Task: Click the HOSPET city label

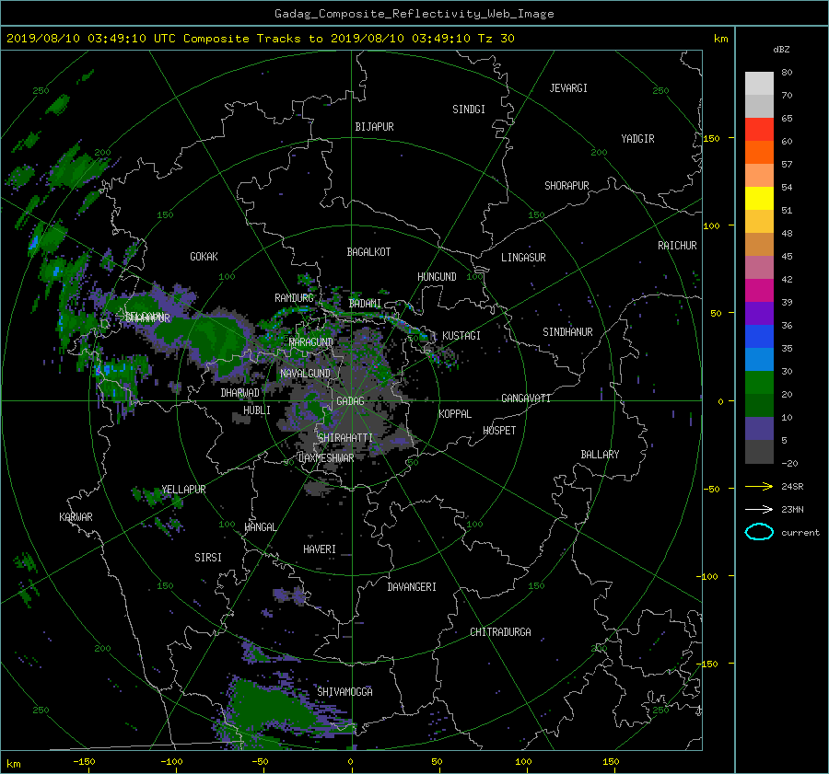Action: point(499,431)
